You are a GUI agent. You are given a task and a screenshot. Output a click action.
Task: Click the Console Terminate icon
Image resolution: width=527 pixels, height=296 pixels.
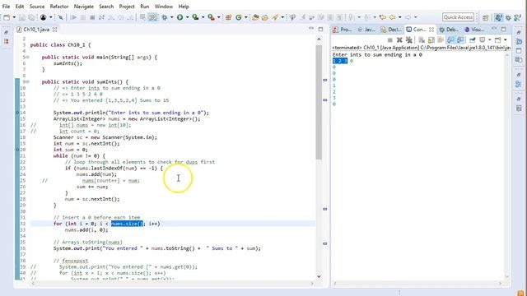(x=389, y=40)
